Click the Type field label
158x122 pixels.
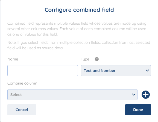(x=85, y=59)
